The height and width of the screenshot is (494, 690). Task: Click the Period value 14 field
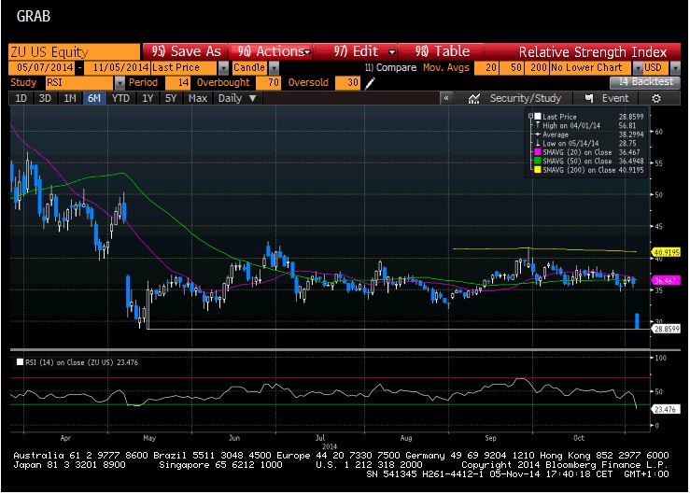tap(177, 83)
